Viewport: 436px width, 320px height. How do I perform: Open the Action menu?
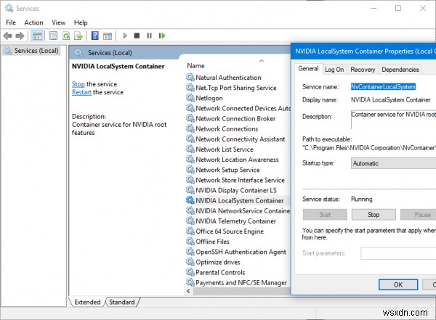33,22
